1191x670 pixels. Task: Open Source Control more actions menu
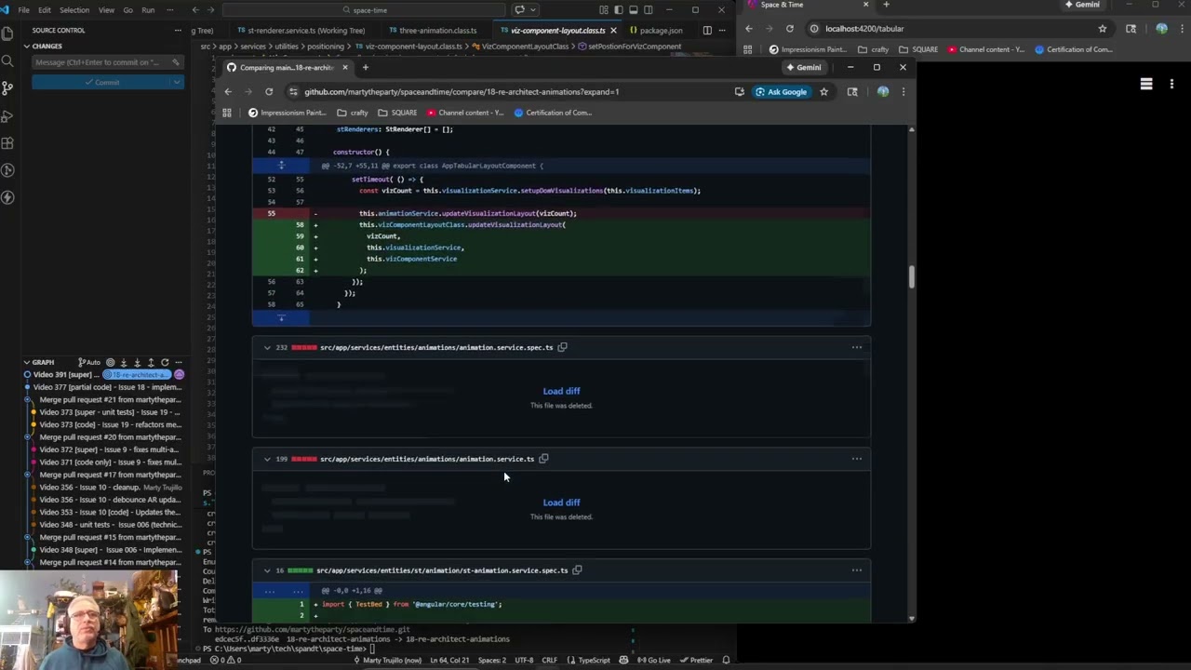[x=178, y=30]
